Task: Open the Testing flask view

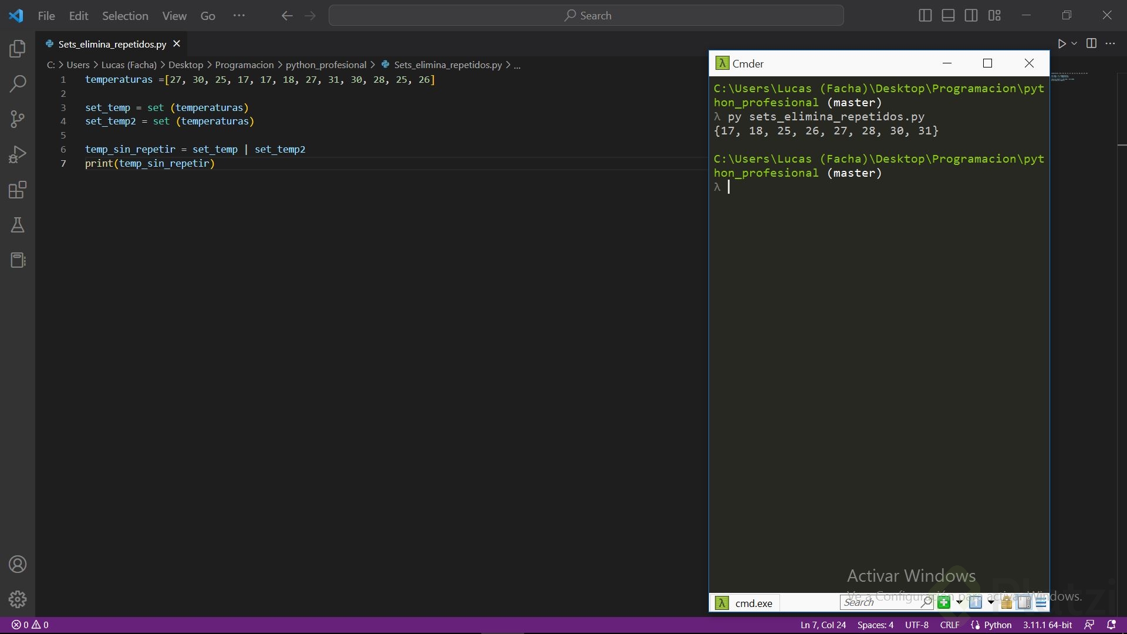Action: [x=18, y=225]
